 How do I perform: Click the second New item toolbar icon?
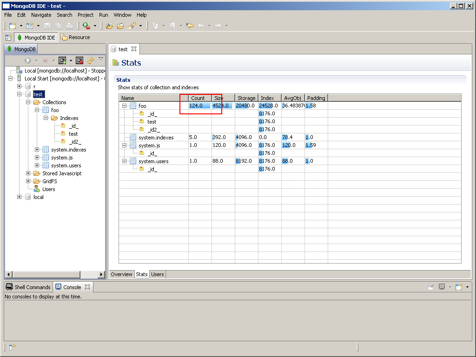tap(30, 26)
